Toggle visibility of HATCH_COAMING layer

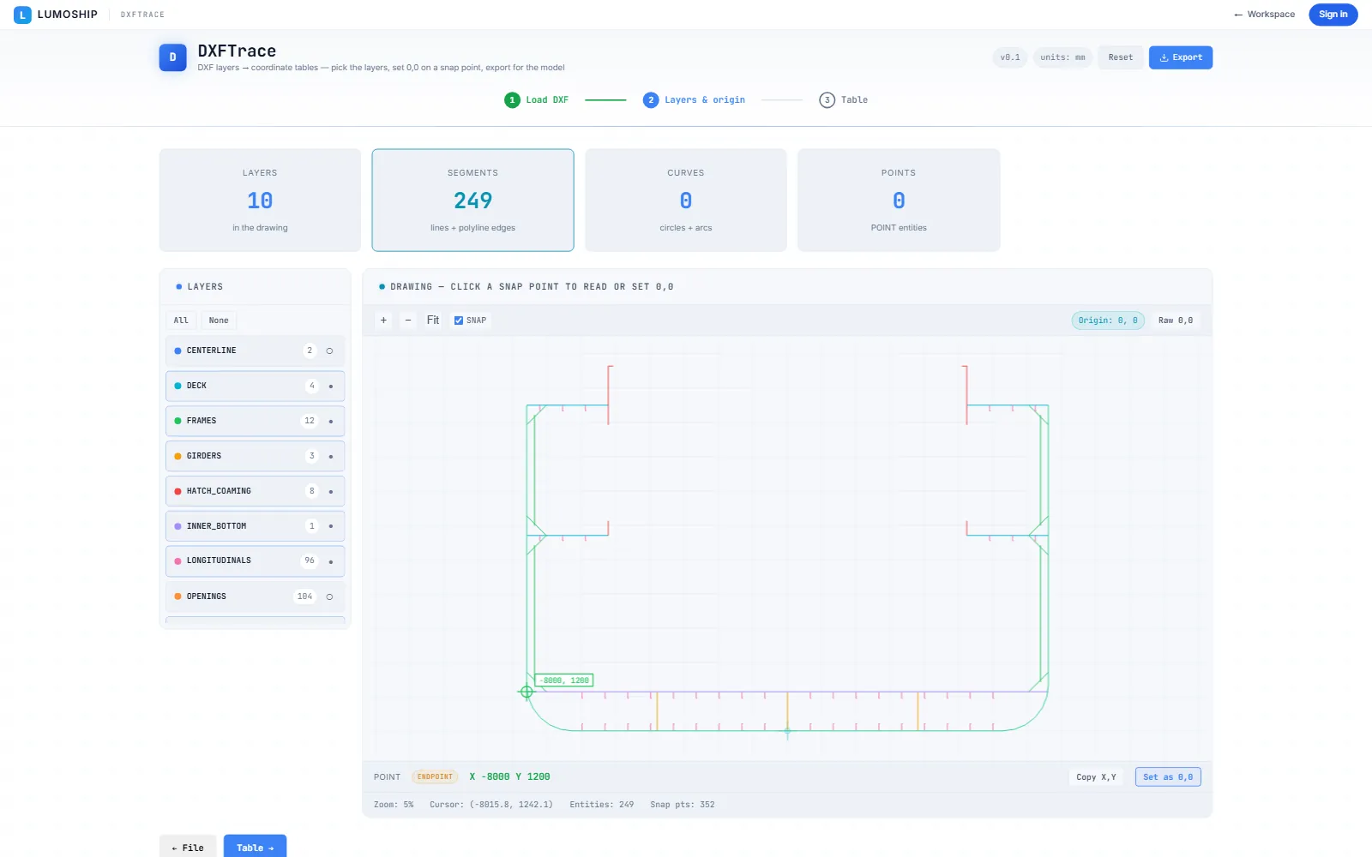pos(330,491)
